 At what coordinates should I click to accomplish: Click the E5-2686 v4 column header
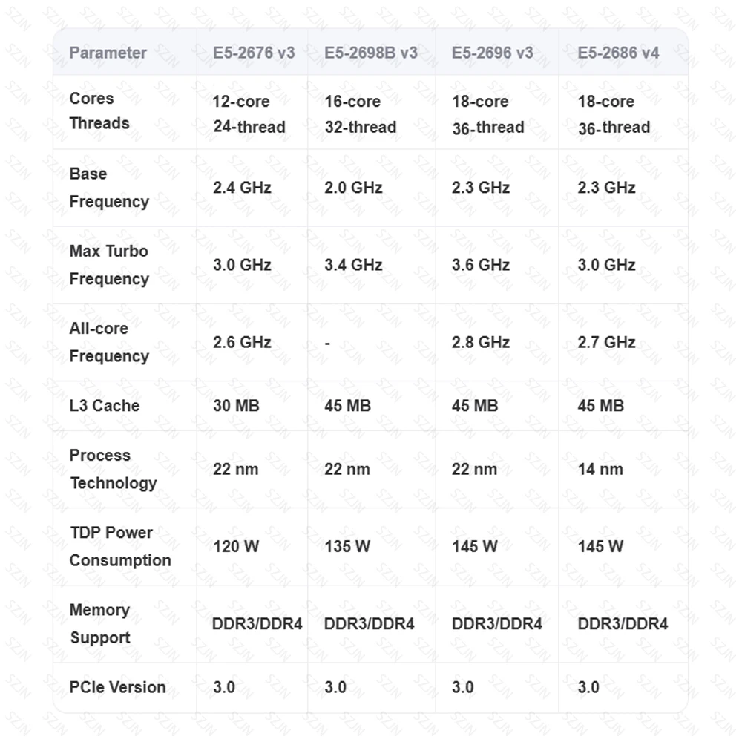618,53
